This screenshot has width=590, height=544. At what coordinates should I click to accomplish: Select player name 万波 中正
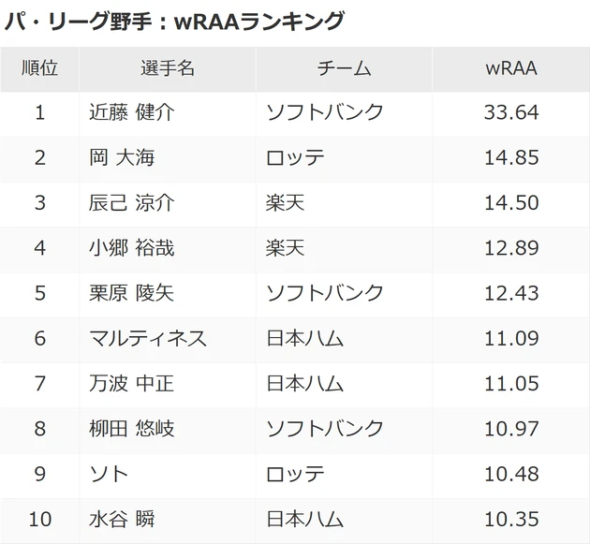[131, 383]
